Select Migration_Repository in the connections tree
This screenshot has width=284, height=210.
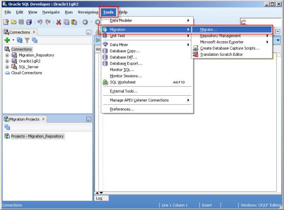pos(36,55)
